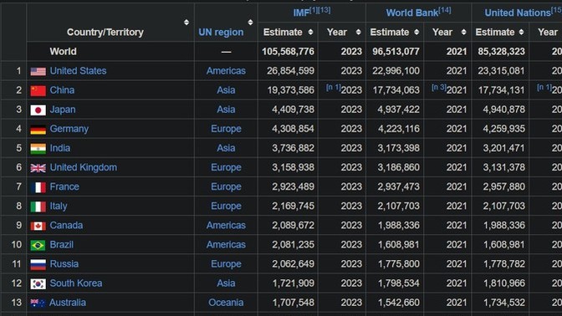The height and width of the screenshot is (316, 562).
Task: Select India IMF estimate 3,736,882
Action: coord(293,148)
